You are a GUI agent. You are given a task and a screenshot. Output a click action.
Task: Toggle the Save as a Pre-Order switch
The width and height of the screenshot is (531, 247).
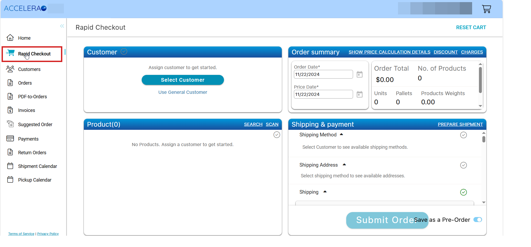tap(477, 220)
